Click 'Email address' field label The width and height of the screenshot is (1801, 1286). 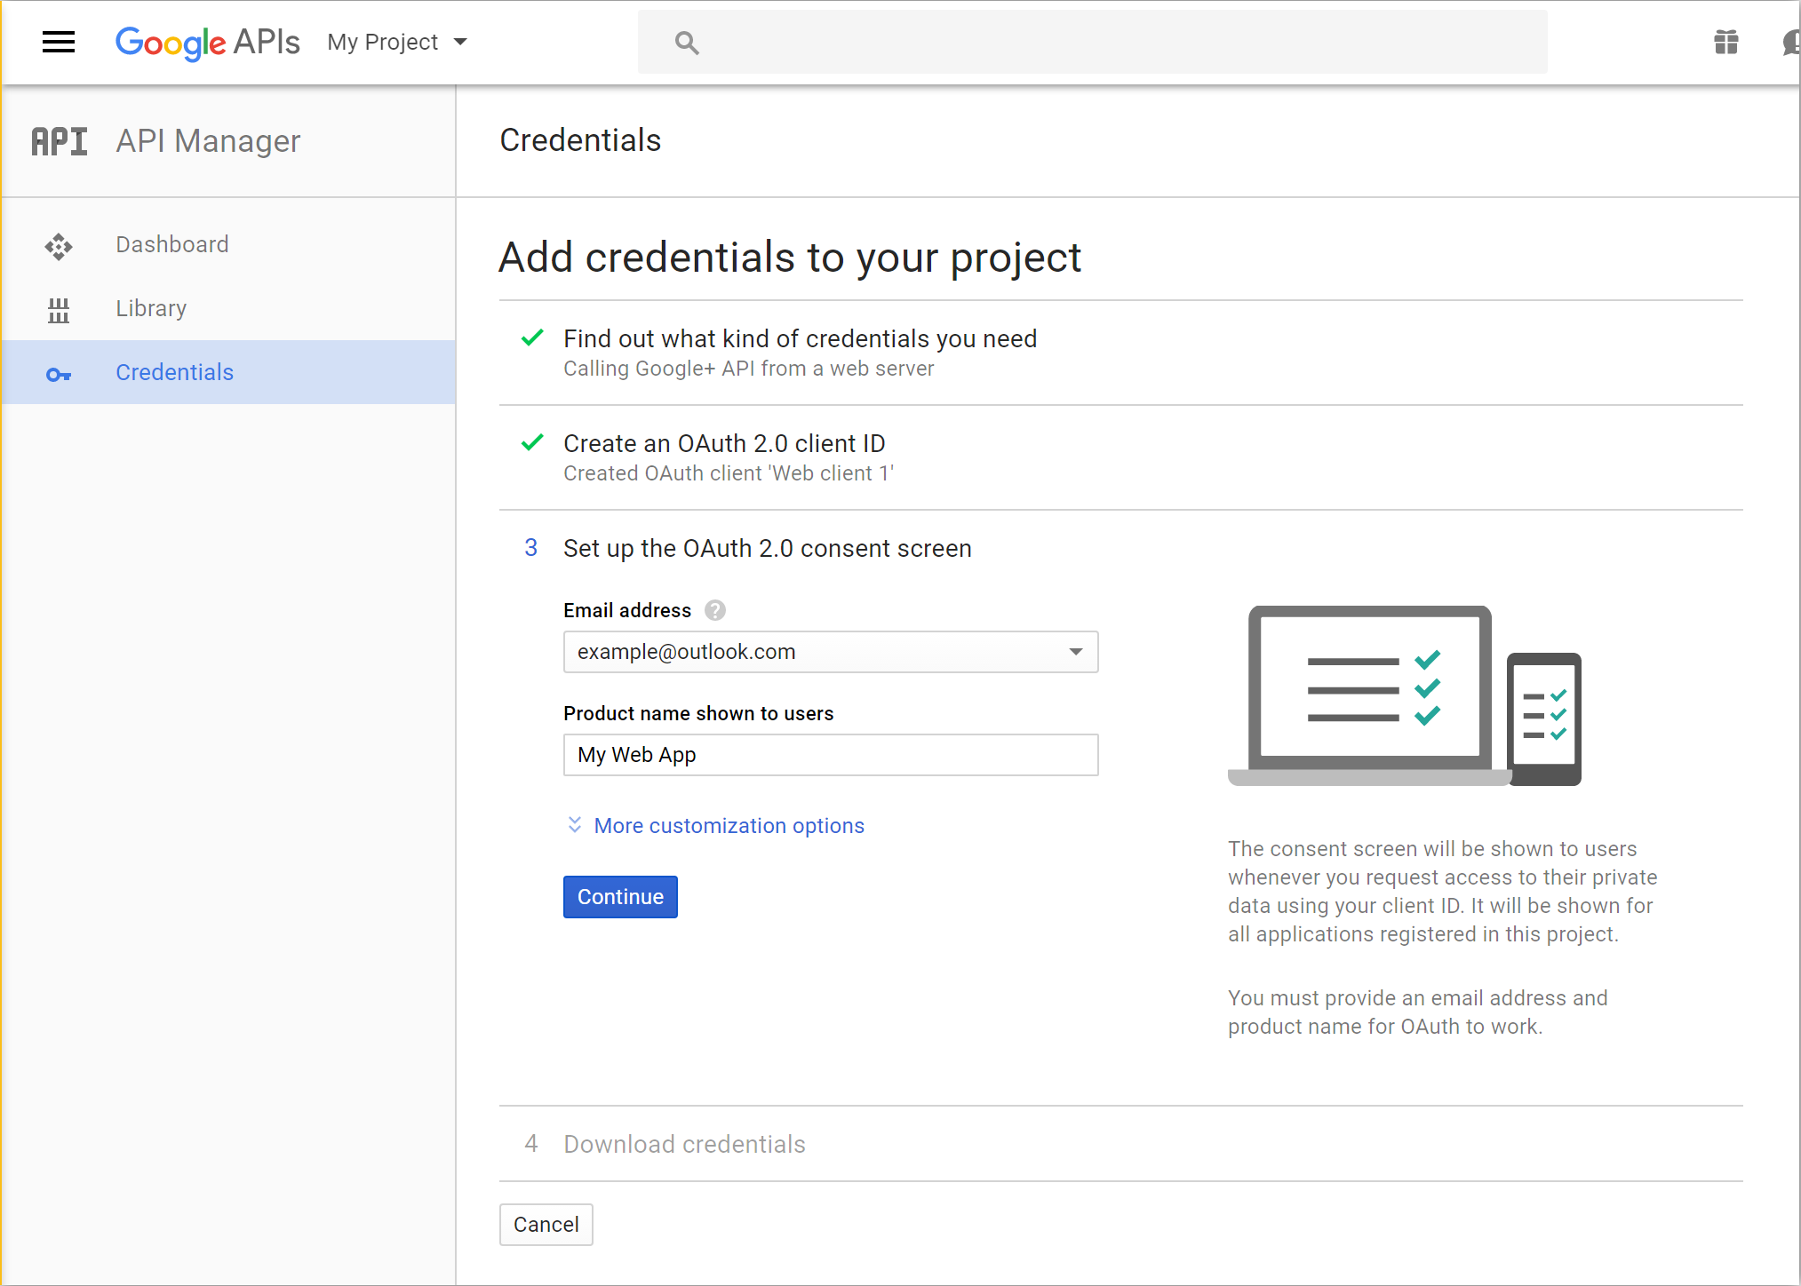pyautogui.click(x=626, y=610)
